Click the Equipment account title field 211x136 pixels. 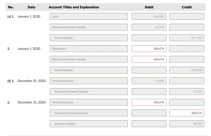(x=89, y=49)
